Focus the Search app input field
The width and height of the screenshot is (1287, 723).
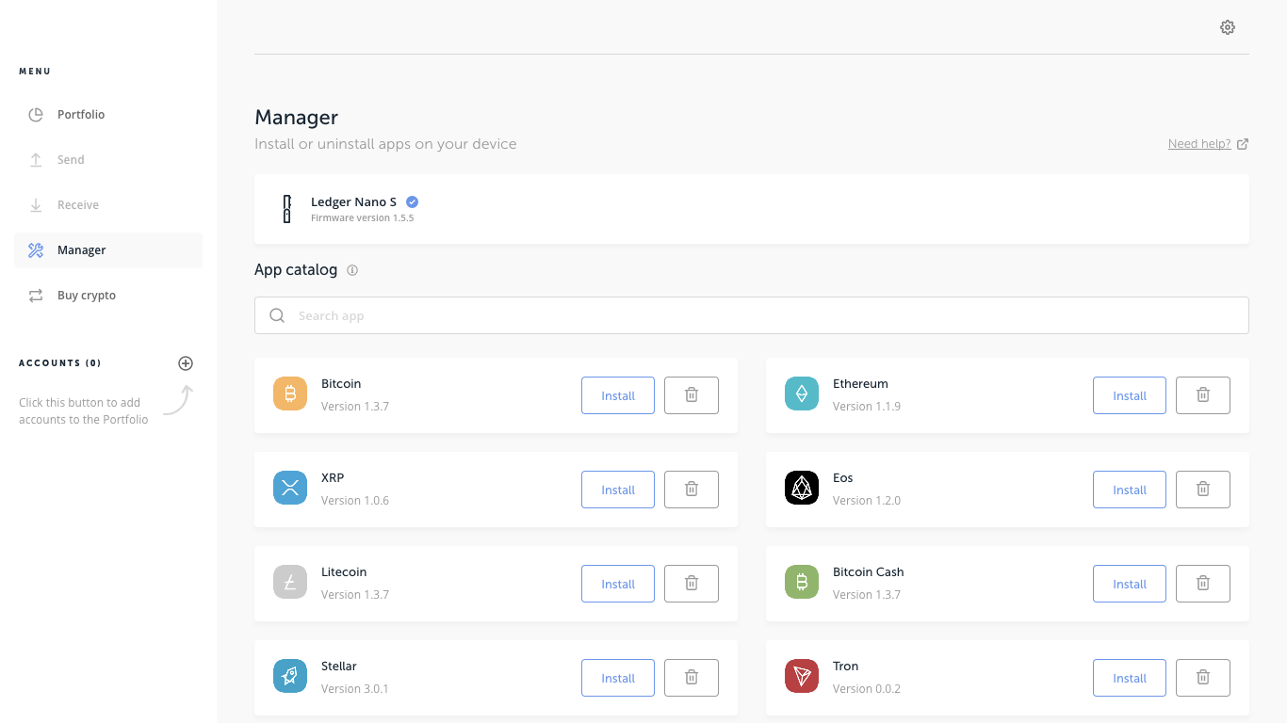(x=751, y=315)
